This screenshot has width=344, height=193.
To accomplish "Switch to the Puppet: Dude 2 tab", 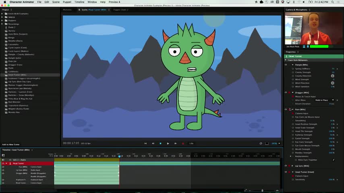I will pos(121,10).
